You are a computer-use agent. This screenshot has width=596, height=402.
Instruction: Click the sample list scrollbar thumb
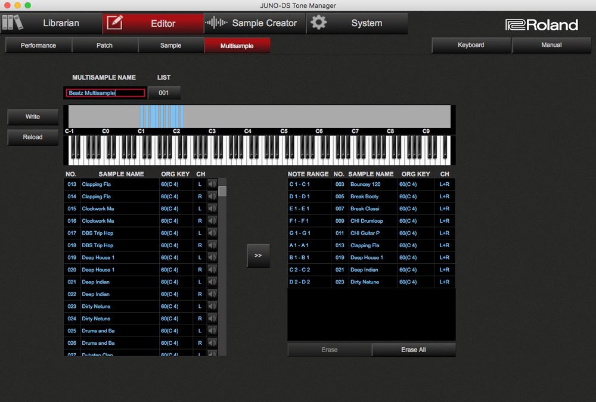pyautogui.click(x=222, y=191)
